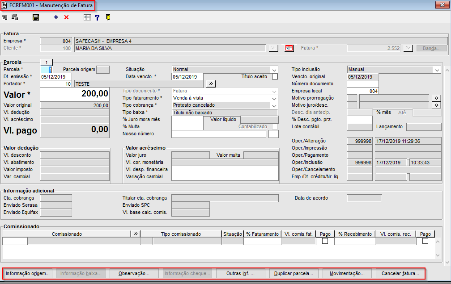Click the first Comissionado code cell

[15, 241]
